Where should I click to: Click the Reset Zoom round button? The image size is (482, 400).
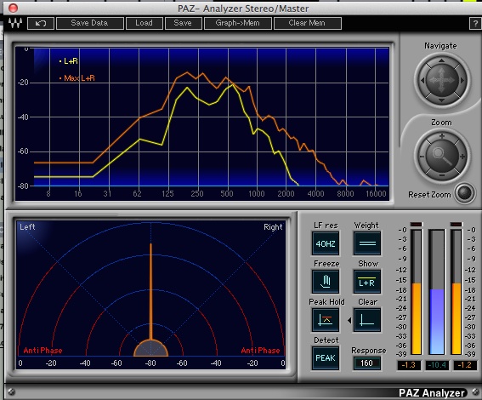464,193
